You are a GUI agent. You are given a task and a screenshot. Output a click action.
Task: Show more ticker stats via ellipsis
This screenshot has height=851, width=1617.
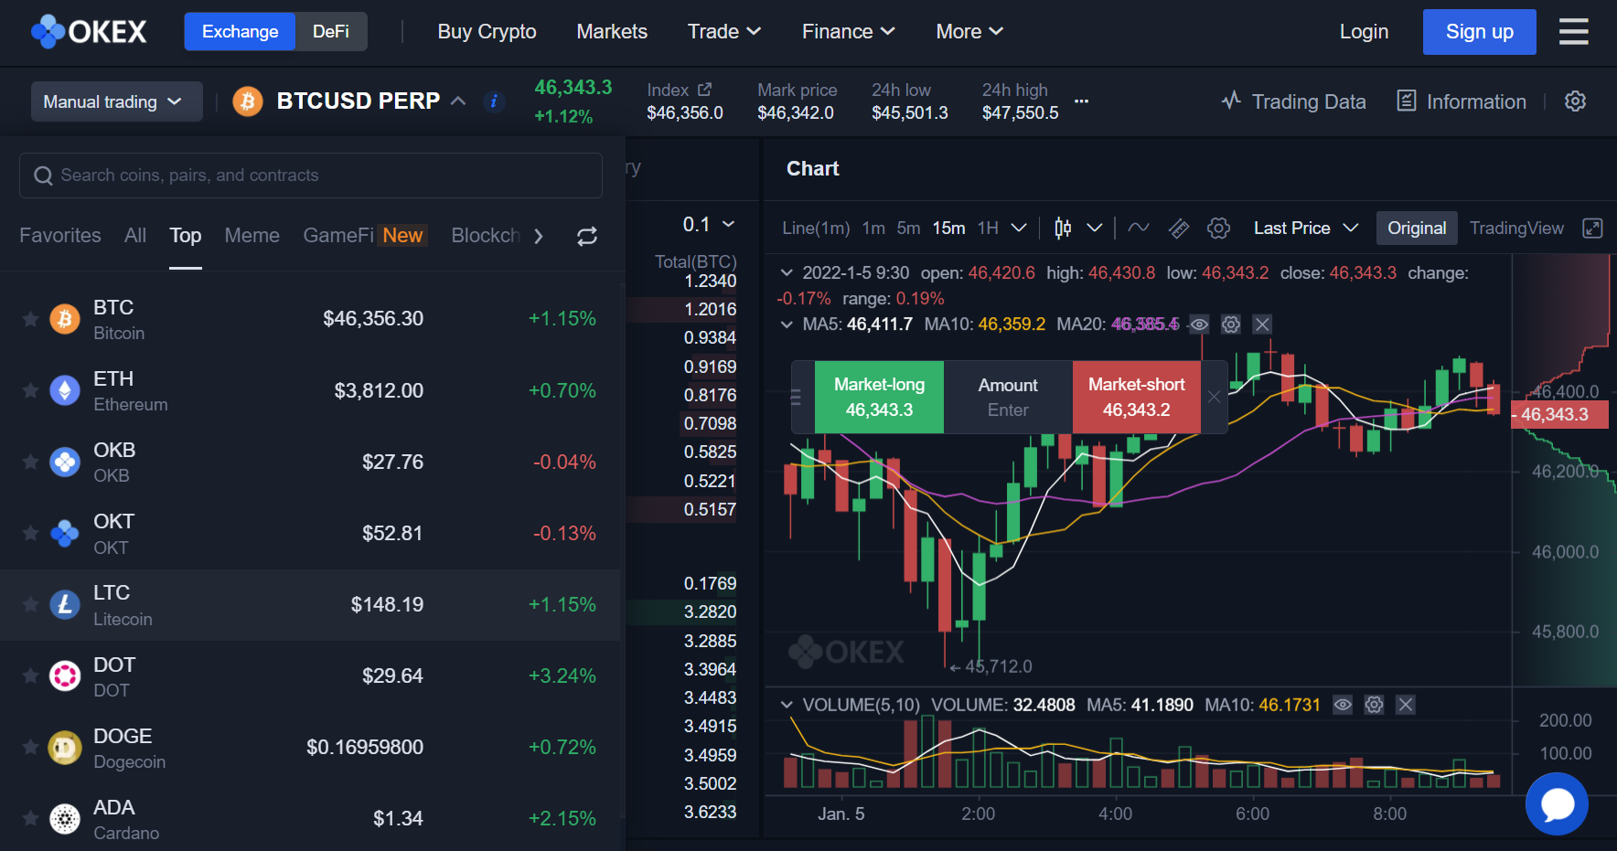click(1081, 101)
